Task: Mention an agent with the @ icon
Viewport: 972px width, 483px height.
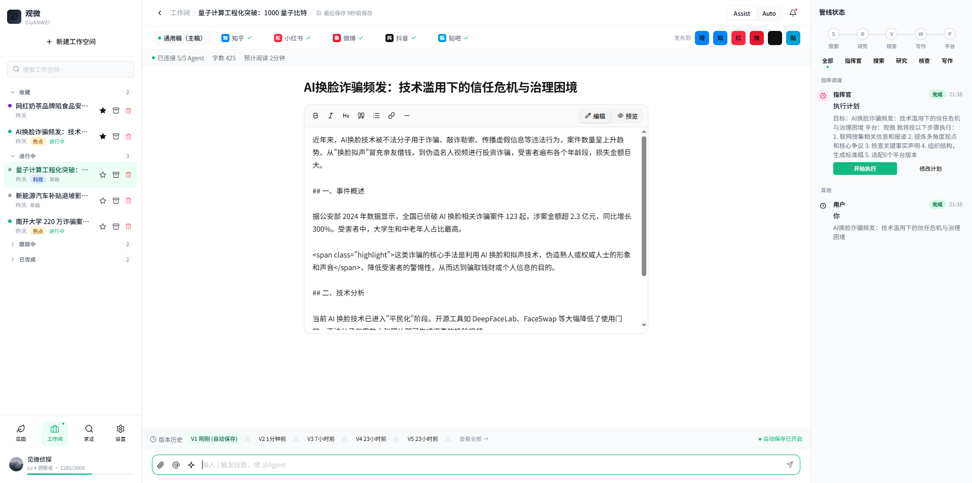Action: [x=176, y=465]
